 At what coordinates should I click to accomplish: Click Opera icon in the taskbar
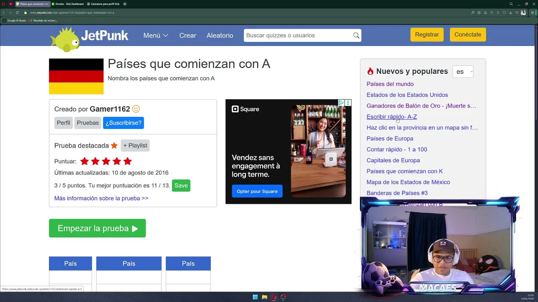click(x=274, y=297)
